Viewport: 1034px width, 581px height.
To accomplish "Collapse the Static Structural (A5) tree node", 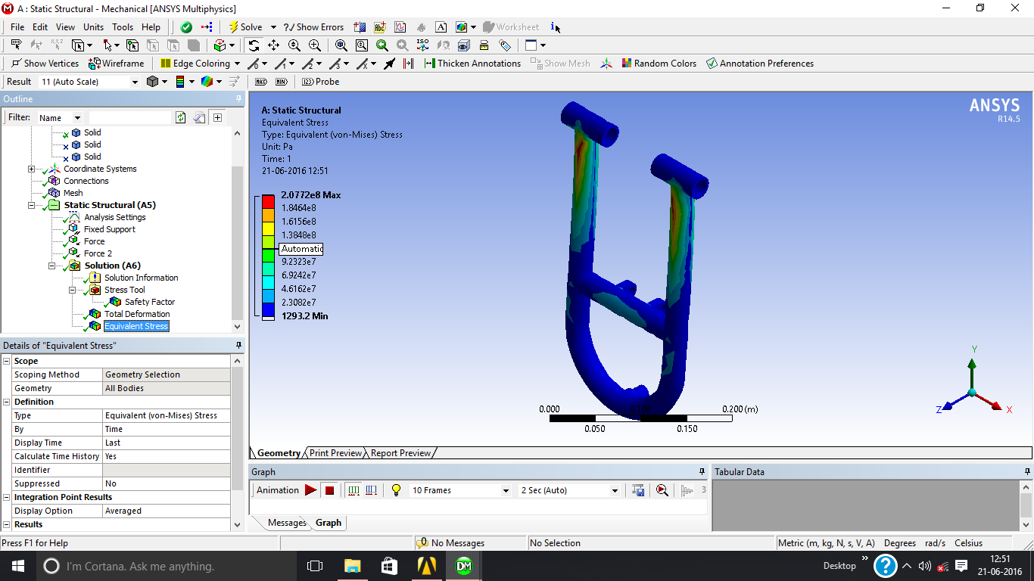I will coord(31,205).
